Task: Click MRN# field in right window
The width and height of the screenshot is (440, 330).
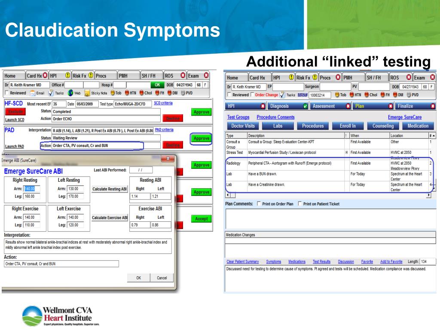Action: [320, 95]
